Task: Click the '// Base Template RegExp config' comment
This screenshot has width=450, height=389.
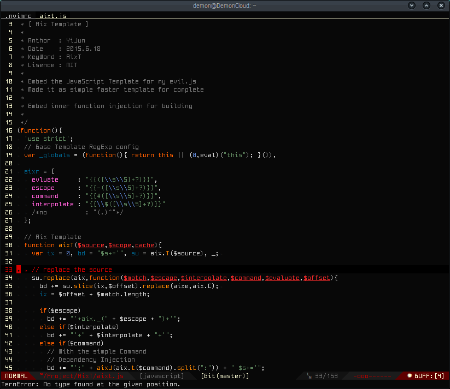Action: point(81,147)
